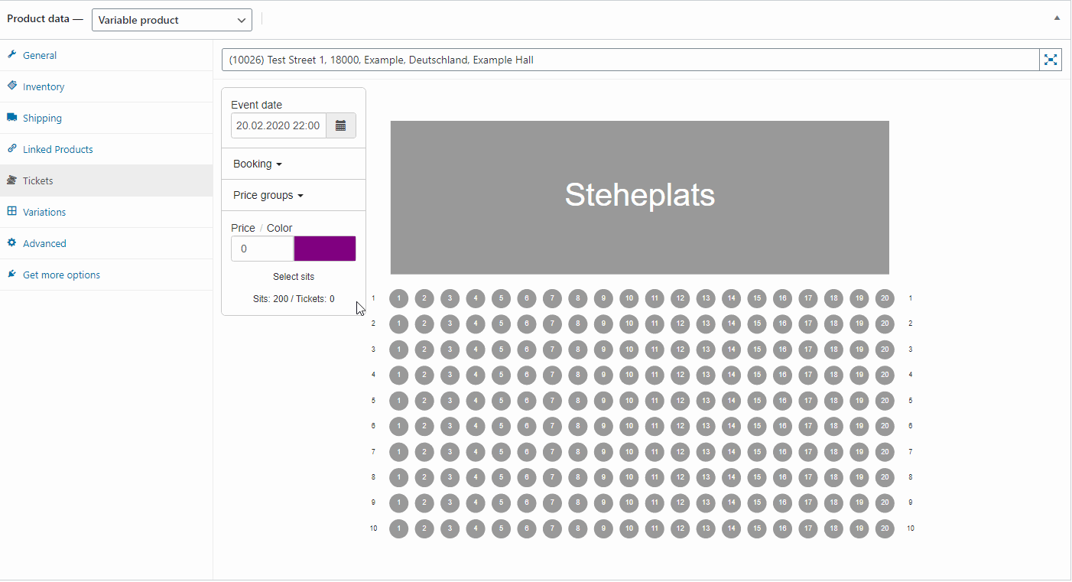Click the 'Color' label above the swatch

point(280,228)
